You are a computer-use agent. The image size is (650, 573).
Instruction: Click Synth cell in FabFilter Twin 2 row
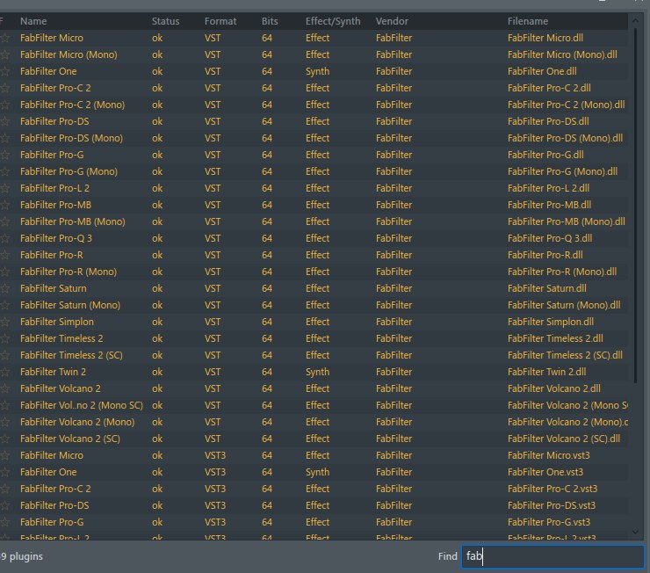pos(318,372)
